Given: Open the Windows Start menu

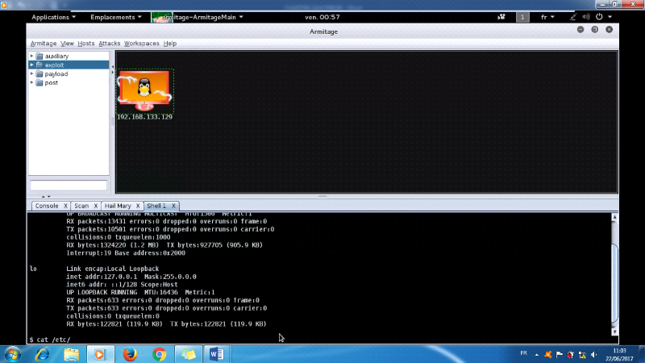Looking at the screenshot, I should (14, 353).
